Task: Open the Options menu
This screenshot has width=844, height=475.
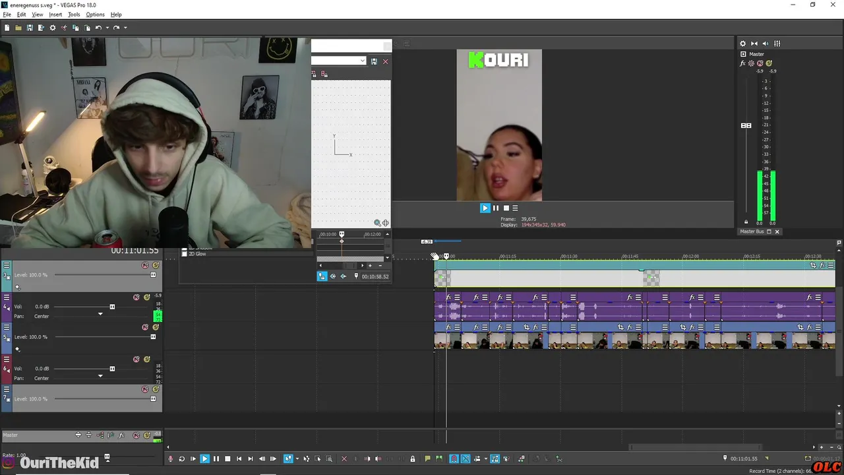Action: tap(95, 15)
